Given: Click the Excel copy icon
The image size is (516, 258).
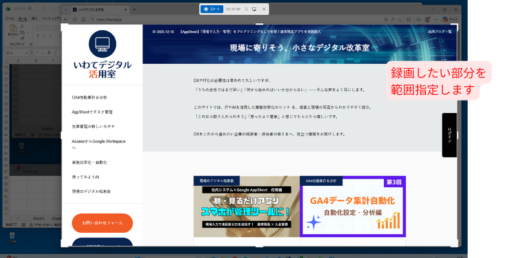Looking at the screenshot, I should tap(22, 32).
